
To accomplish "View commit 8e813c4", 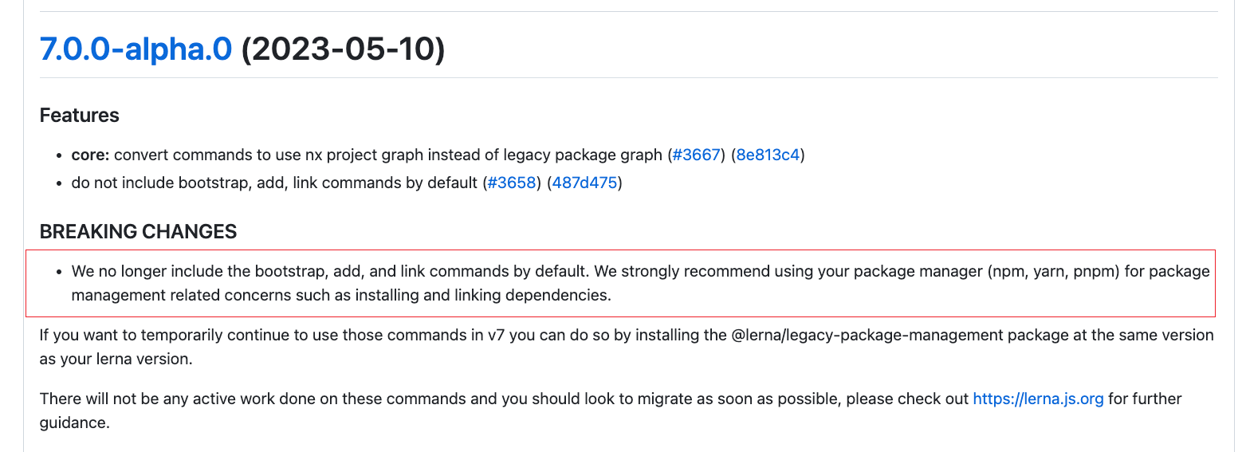I will point(768,155).
